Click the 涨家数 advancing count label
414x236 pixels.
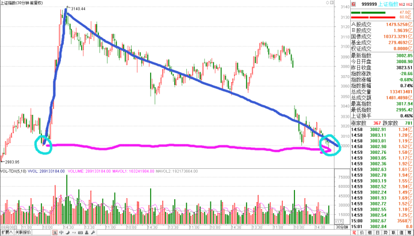[360, 122]
